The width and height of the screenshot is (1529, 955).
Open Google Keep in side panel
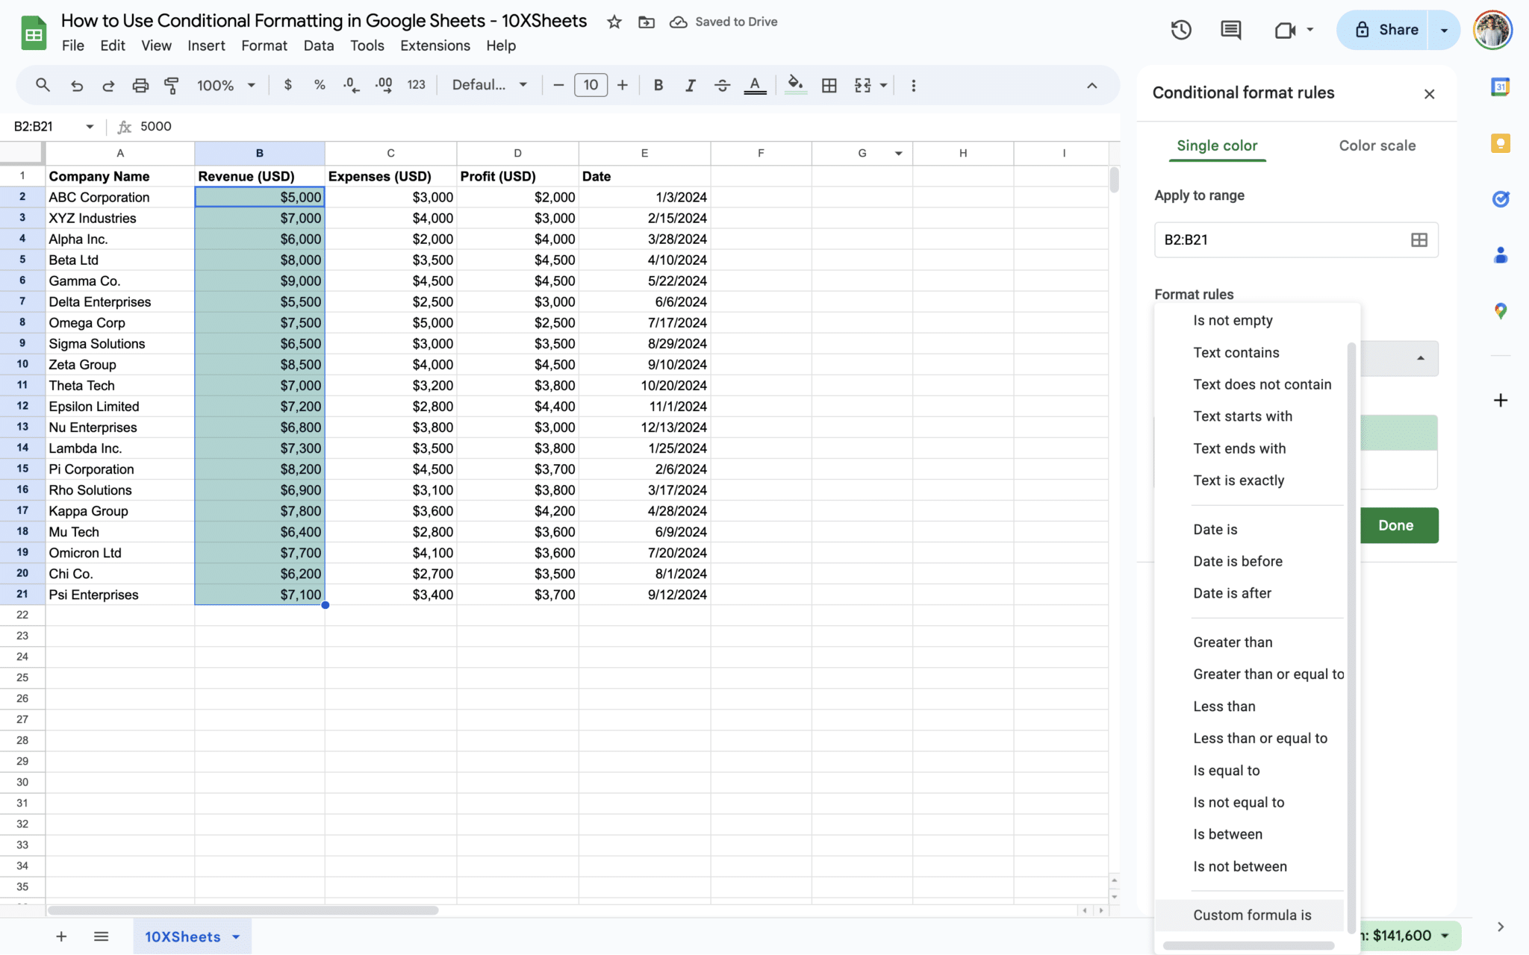tap(1501, 143)
